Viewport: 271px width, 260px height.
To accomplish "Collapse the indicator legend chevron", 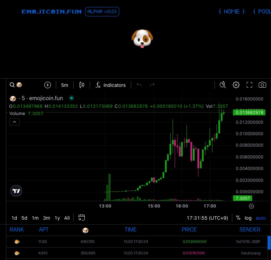I will [15, 122].
